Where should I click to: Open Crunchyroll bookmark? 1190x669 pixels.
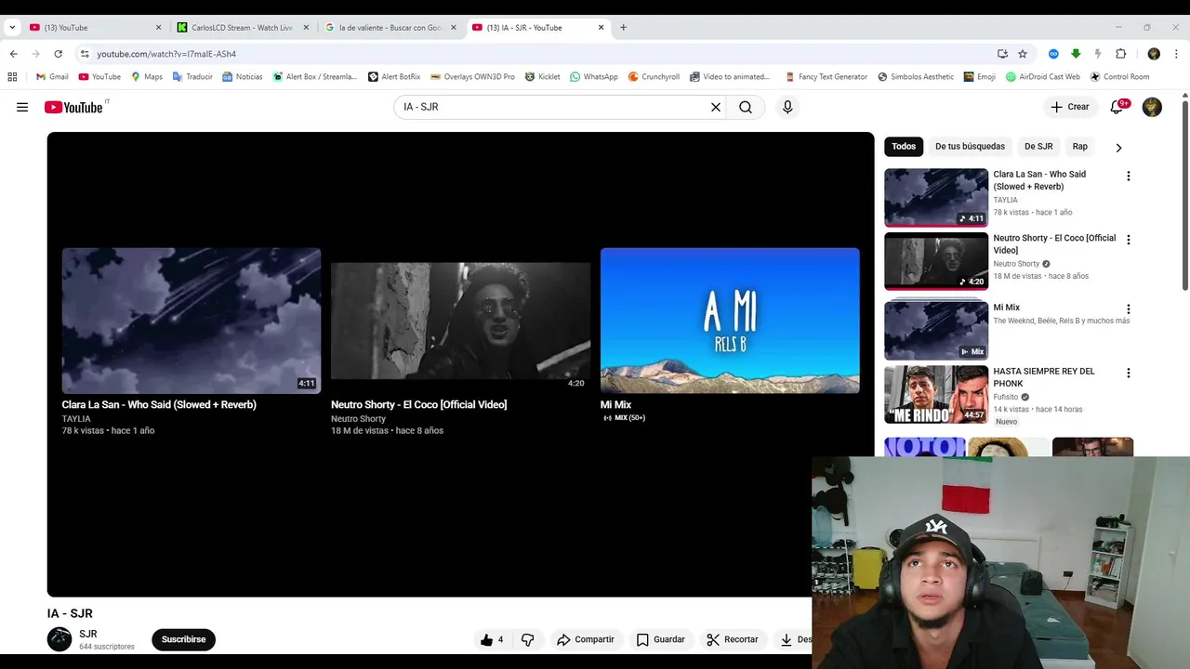(x=654, y=77)
